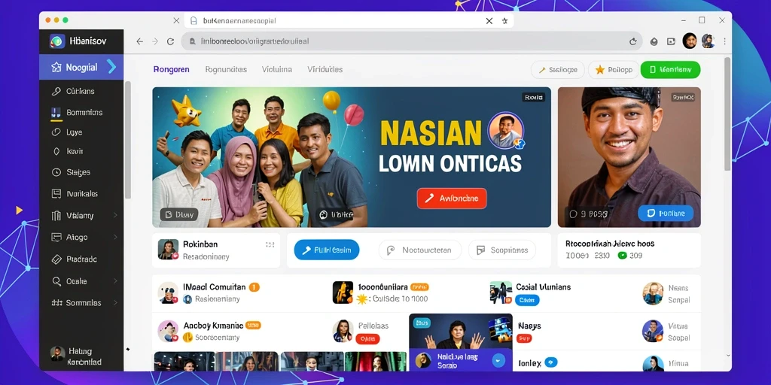Expand the Nogial chevron arrow
Viewport: 771px width, 385px height.
(111, 67)
